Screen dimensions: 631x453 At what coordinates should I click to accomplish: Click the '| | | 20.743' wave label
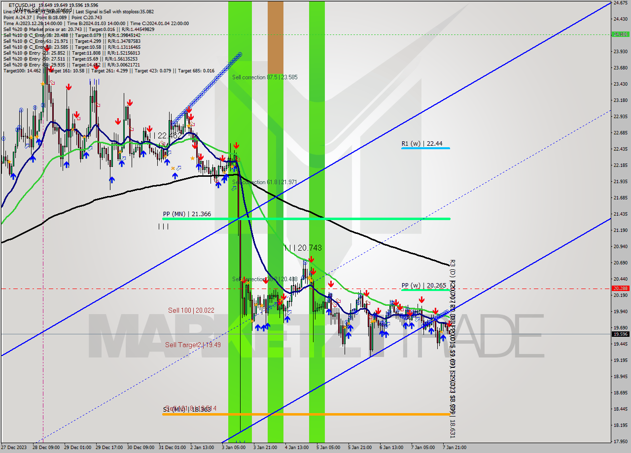303,249
